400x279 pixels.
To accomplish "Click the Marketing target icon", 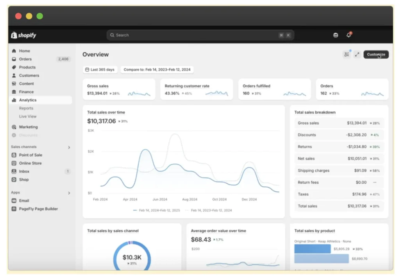I will 14,127.
